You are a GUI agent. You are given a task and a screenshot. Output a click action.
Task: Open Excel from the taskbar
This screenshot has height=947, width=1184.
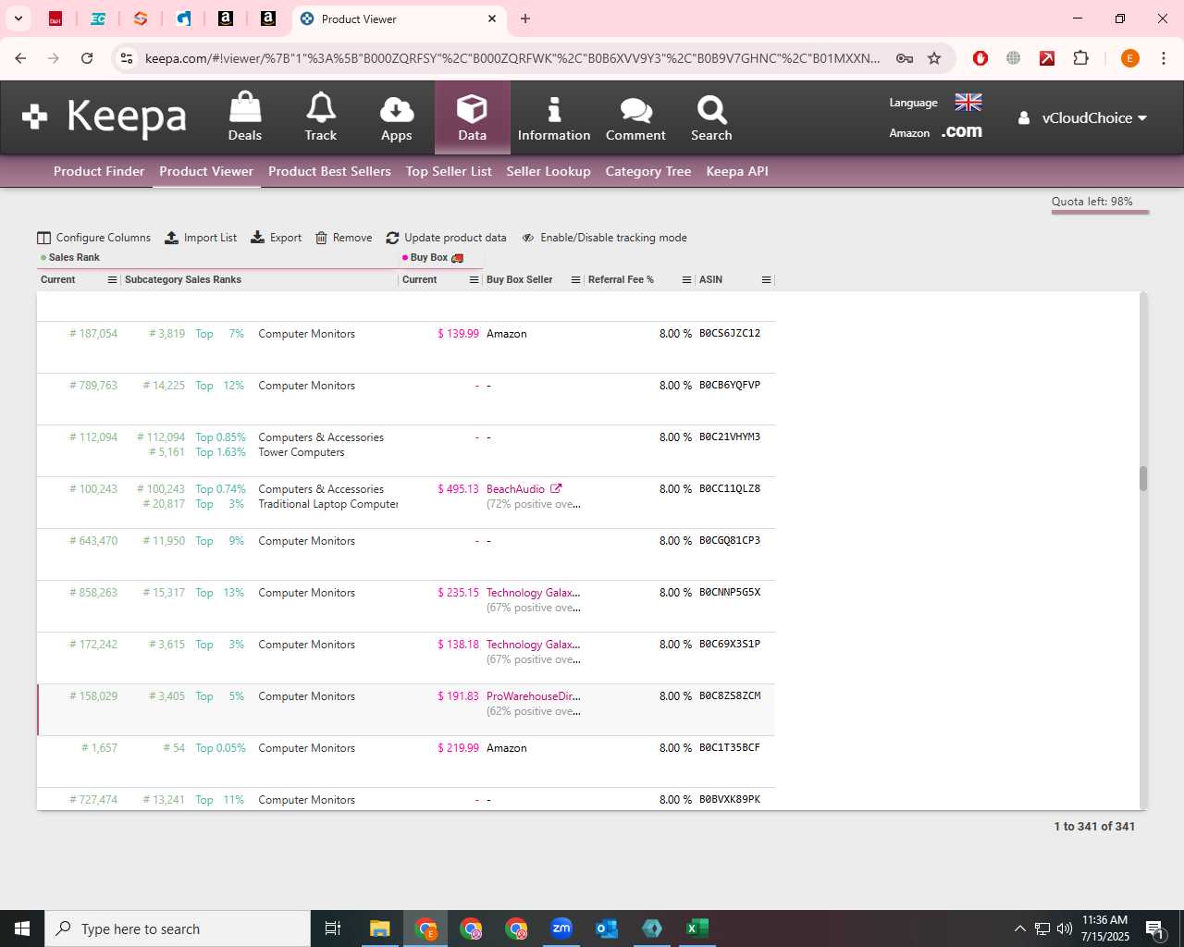(697, 929)
